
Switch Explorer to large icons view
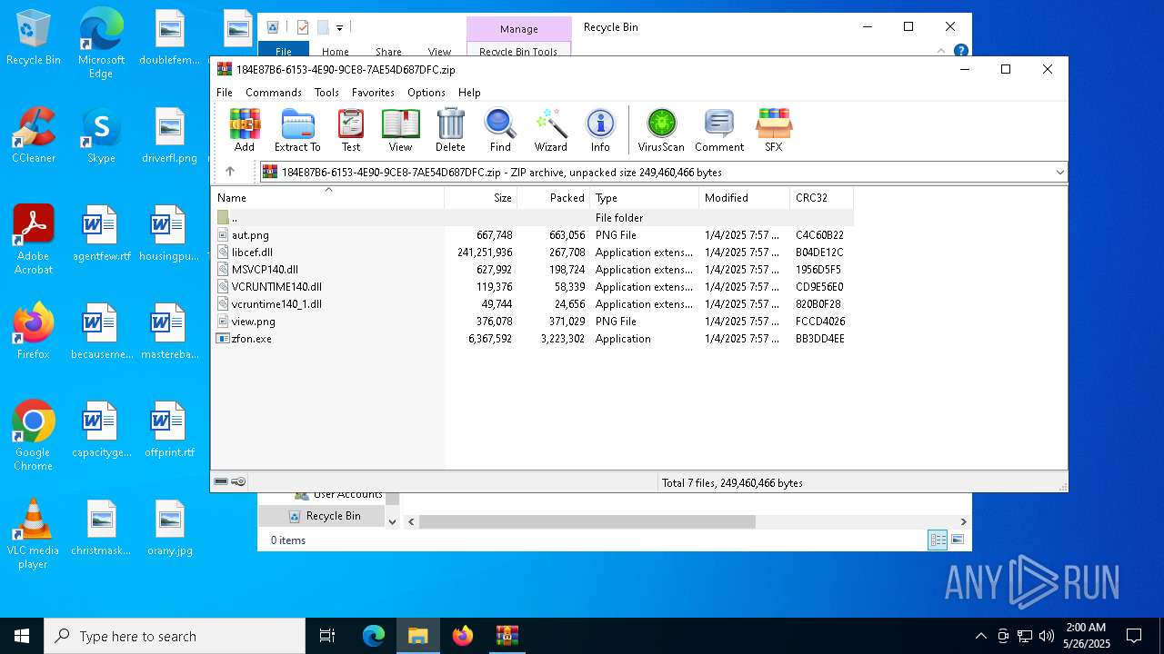tap(958, 540)
